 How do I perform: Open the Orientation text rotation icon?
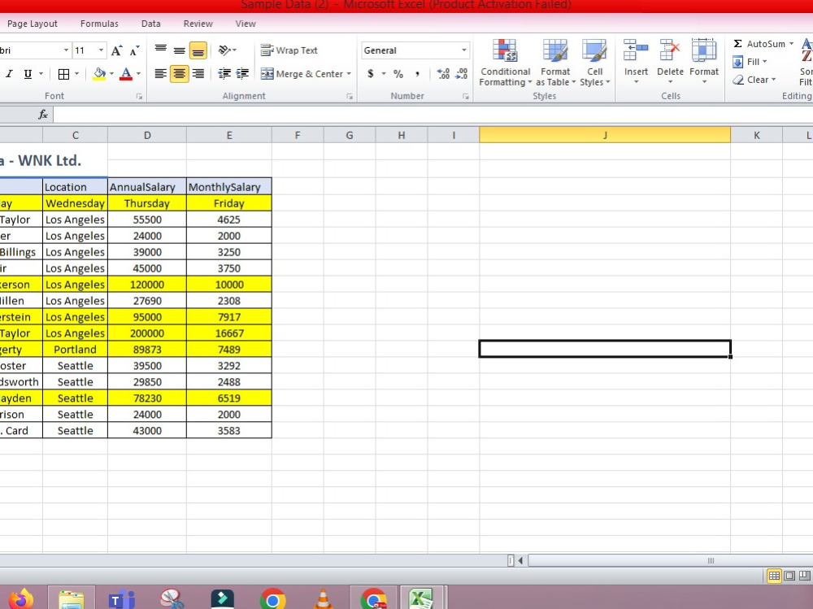point(224,50)
